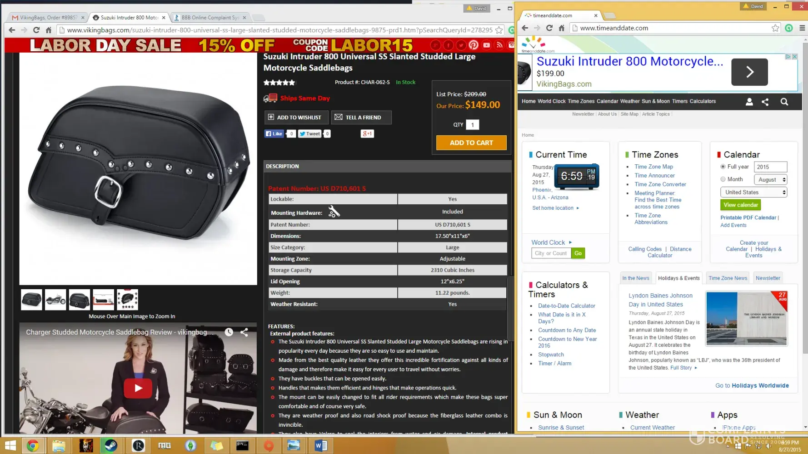Select the Month calendar option
This screenshot has width=808, height=454.
coord(723,179)
